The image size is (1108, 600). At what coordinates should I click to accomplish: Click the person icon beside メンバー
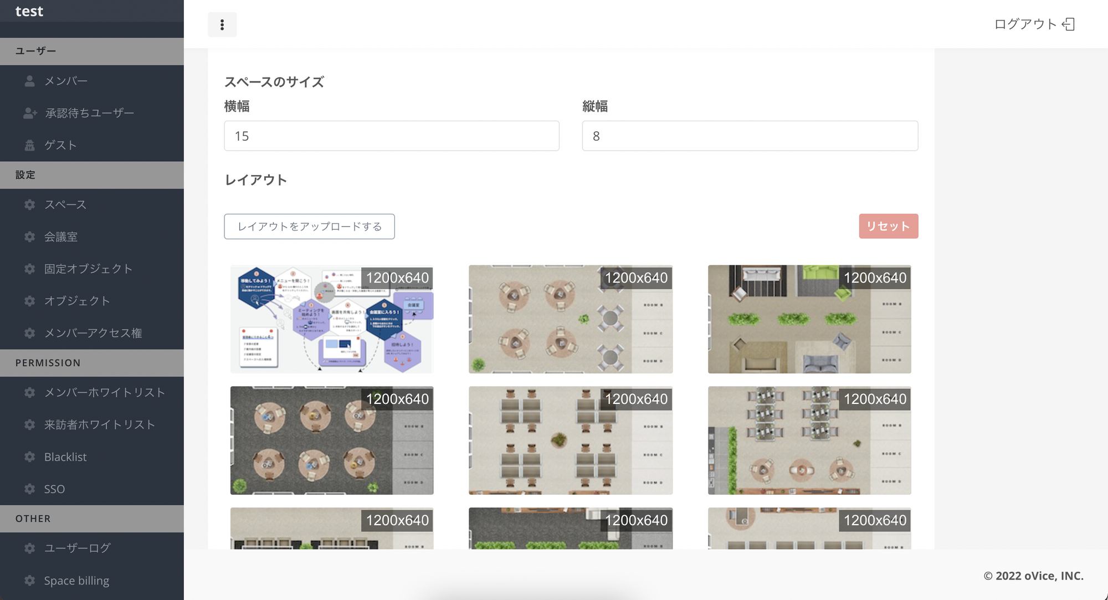pyautogui.click(x=30, y=81)
